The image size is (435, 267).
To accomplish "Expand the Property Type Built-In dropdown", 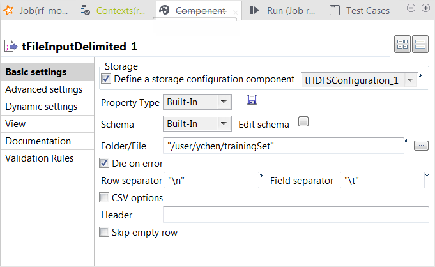I will click(x=223, y=102).
